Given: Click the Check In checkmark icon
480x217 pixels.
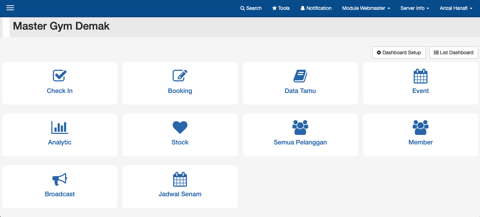Looking at the screenshot, I should pos(60,75).
